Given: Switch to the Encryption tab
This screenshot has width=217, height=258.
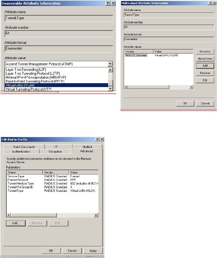Looking at the screenshot, I should (x=55, y=151).
